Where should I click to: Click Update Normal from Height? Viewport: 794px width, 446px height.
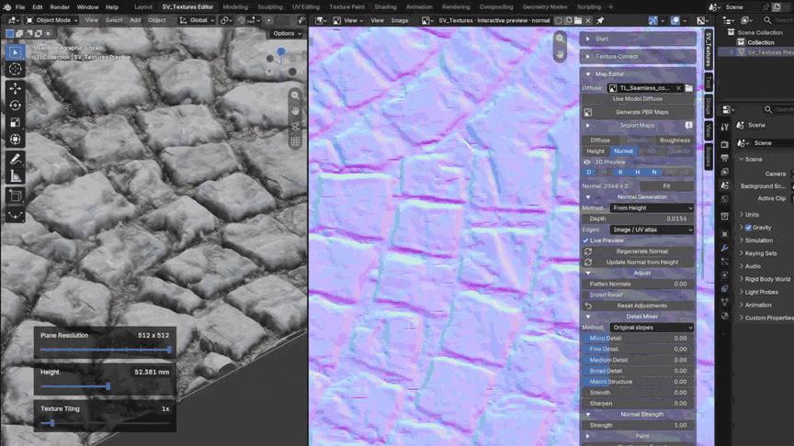(x=638, y=262)
